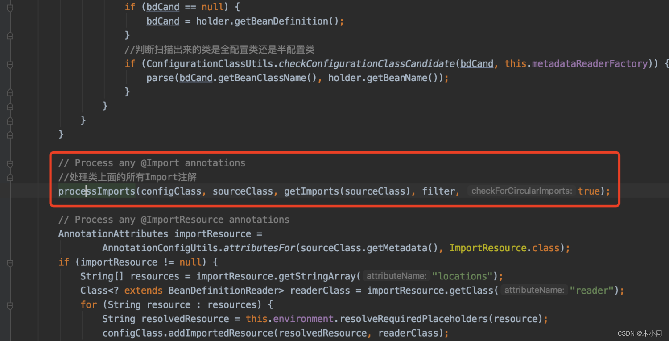
Task: Click 'configClass' argument in processImports call
Action: click(x=171, y=191)
